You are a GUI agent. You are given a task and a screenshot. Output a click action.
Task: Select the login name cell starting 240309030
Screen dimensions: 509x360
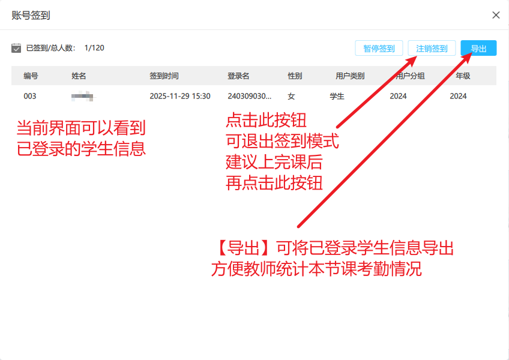coord(249,96)
